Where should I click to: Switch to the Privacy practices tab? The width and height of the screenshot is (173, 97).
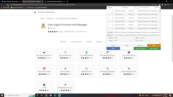76,42
